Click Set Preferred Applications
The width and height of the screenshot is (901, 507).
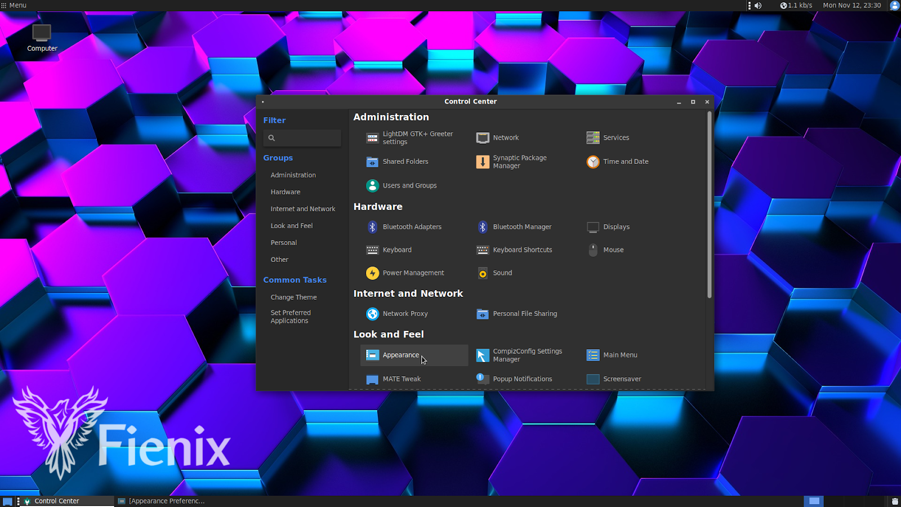(x=291, y=317)
